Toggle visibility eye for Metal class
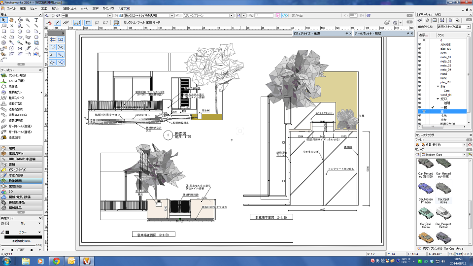Screen dimensions: 473x266 [420, 74]
